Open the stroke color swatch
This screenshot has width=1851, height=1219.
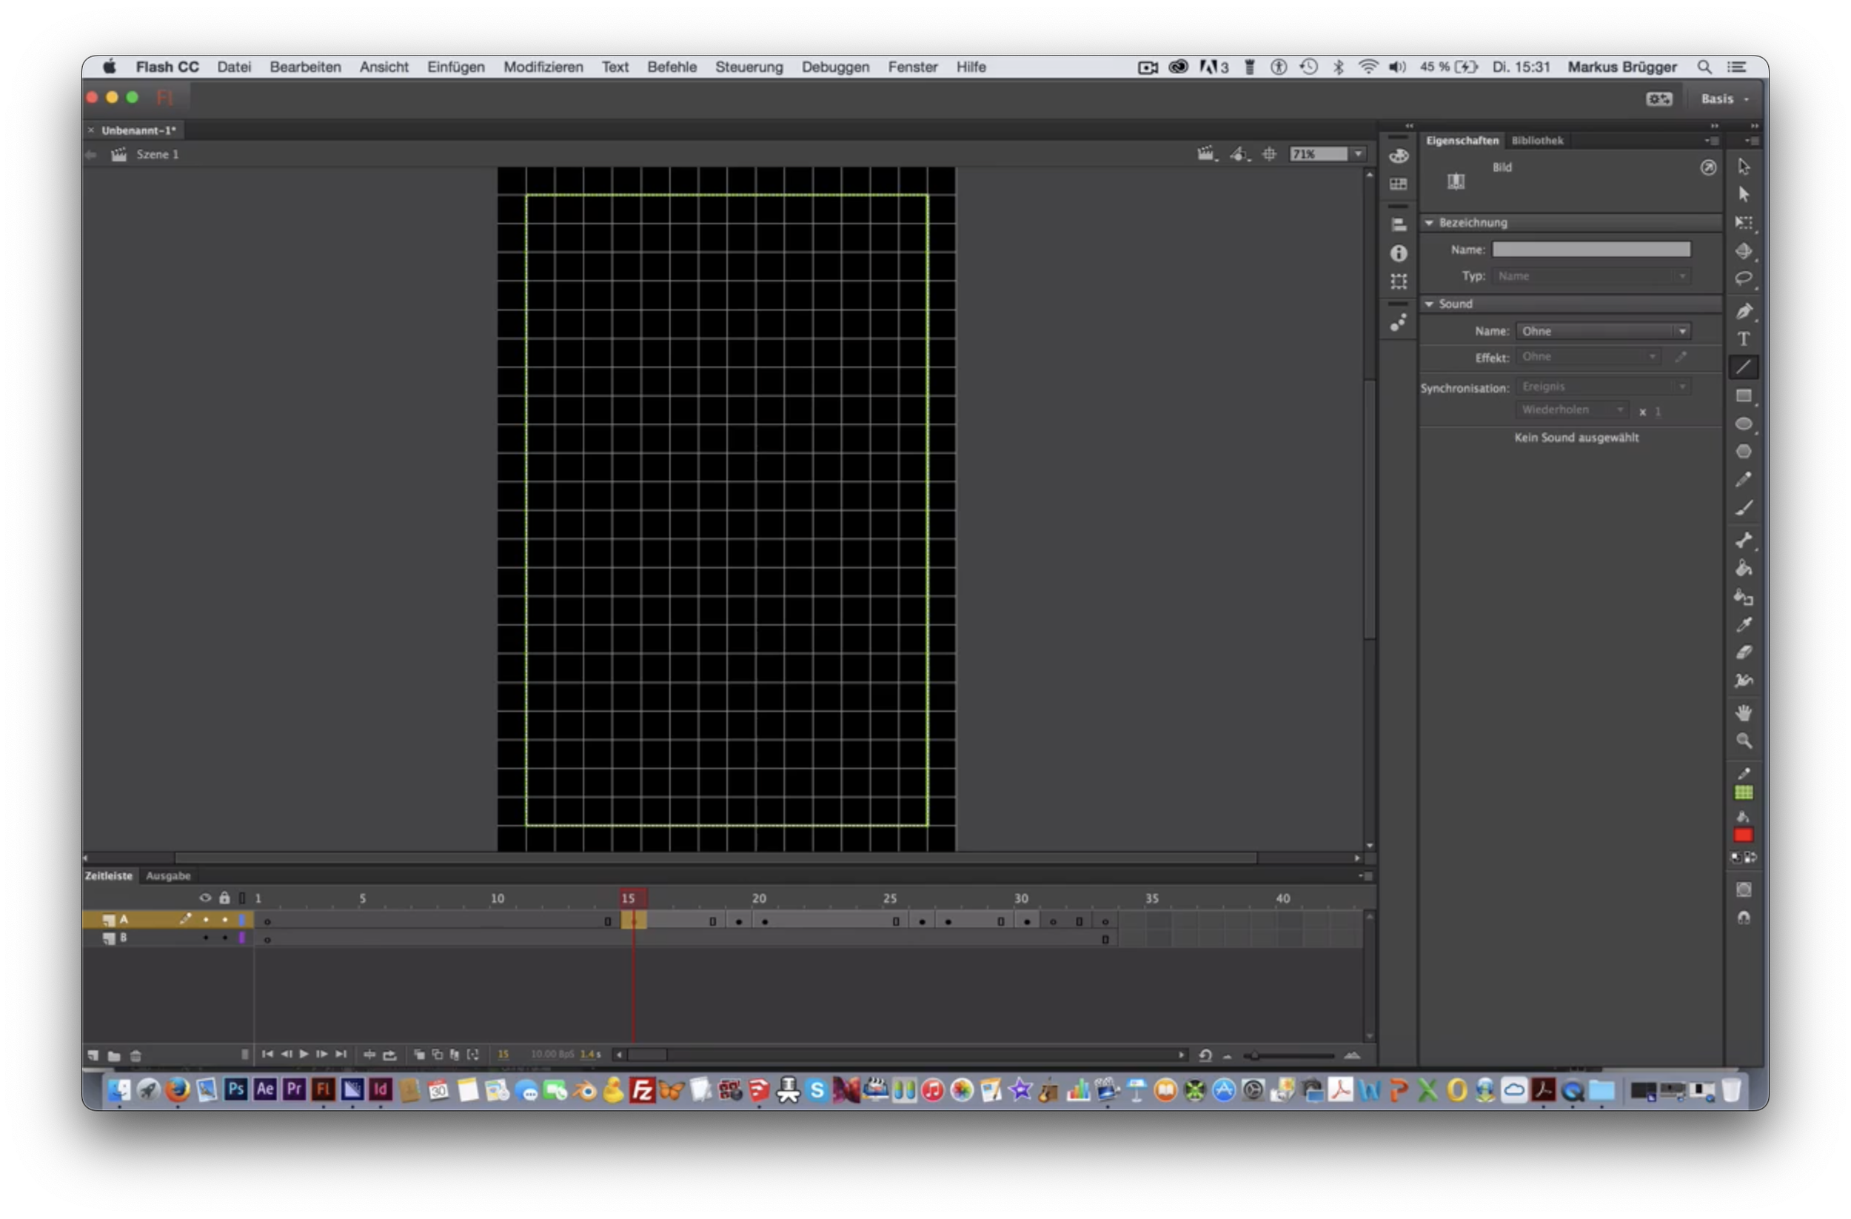click(1743, 792)
